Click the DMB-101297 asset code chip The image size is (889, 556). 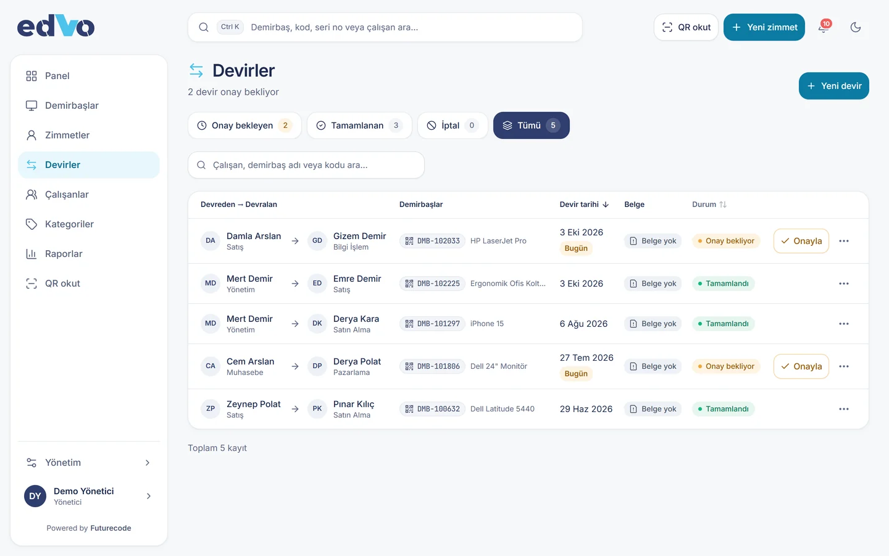[x=432, y=324]
